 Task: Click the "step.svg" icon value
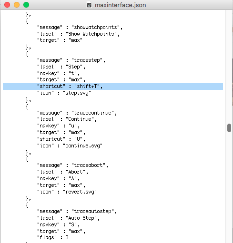pyautogui.click(x=77, y=93)
